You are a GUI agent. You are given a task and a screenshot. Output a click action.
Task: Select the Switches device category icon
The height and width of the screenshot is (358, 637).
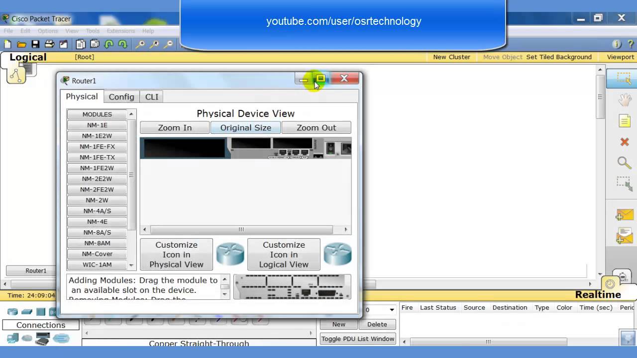pyautogui.click(x=27, y=312)
